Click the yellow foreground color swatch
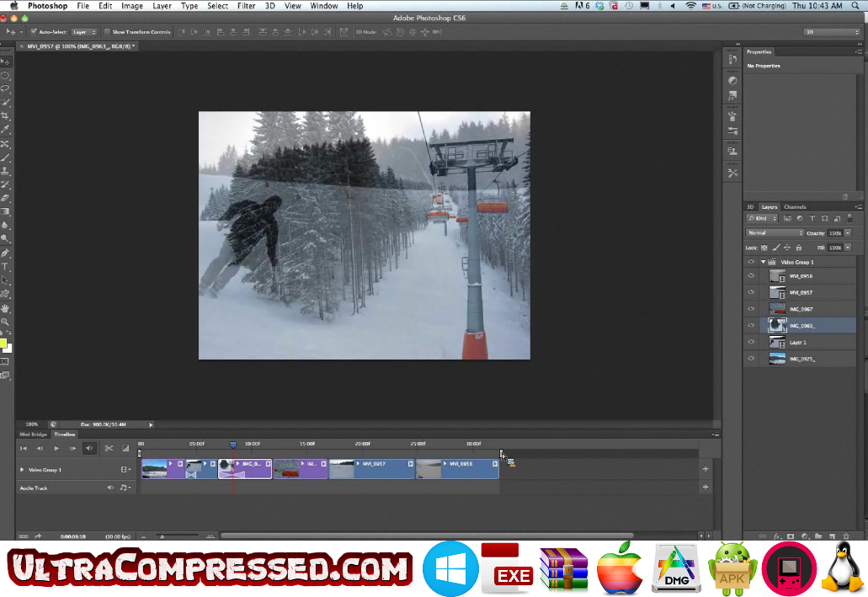 3,344
